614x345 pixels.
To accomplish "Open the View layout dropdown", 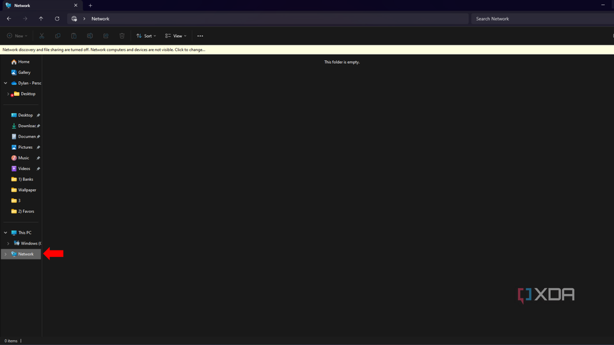I will (175, 36).
